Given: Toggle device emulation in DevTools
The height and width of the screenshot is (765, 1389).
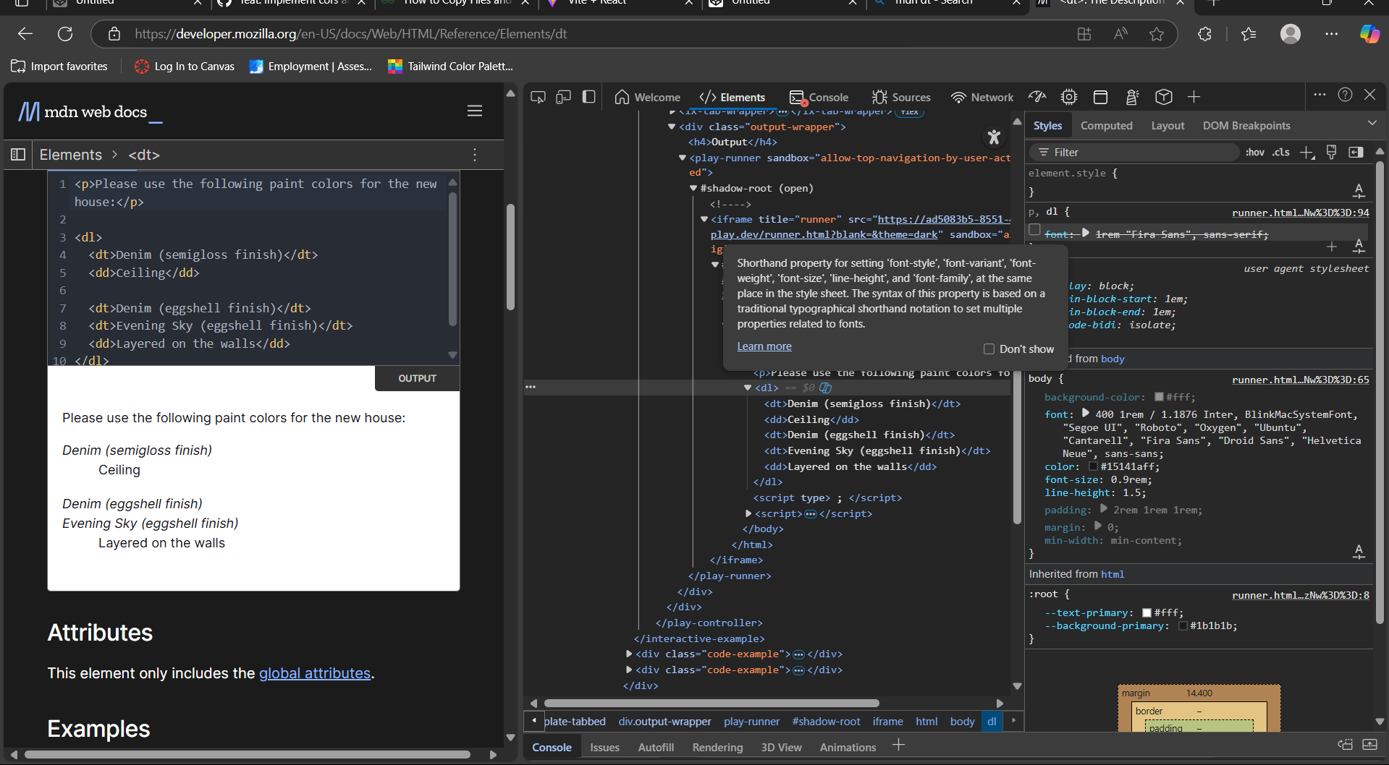Looking at the screenshot, I should coord(563,97).
